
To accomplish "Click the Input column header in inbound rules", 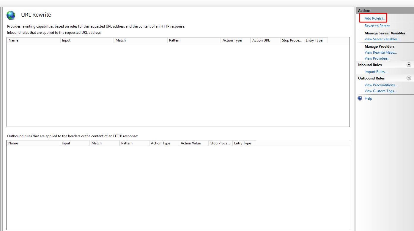I will pyautogui.click(x=86, y=40).
